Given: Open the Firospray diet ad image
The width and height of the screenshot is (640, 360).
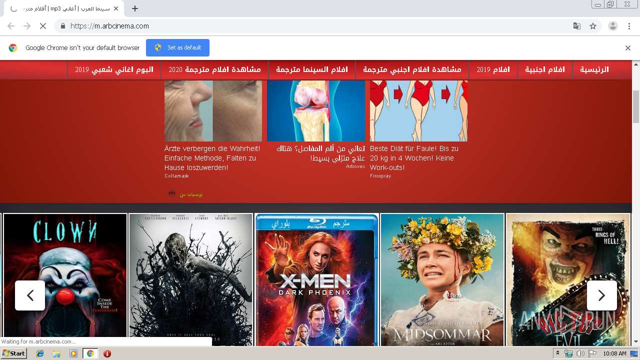Looking at the screenshot, I should coord(418,111).
